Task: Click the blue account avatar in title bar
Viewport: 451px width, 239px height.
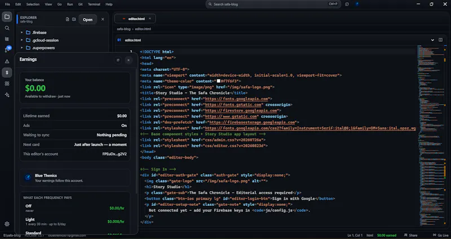Action: pyautogui.click(x=357, y=4)
